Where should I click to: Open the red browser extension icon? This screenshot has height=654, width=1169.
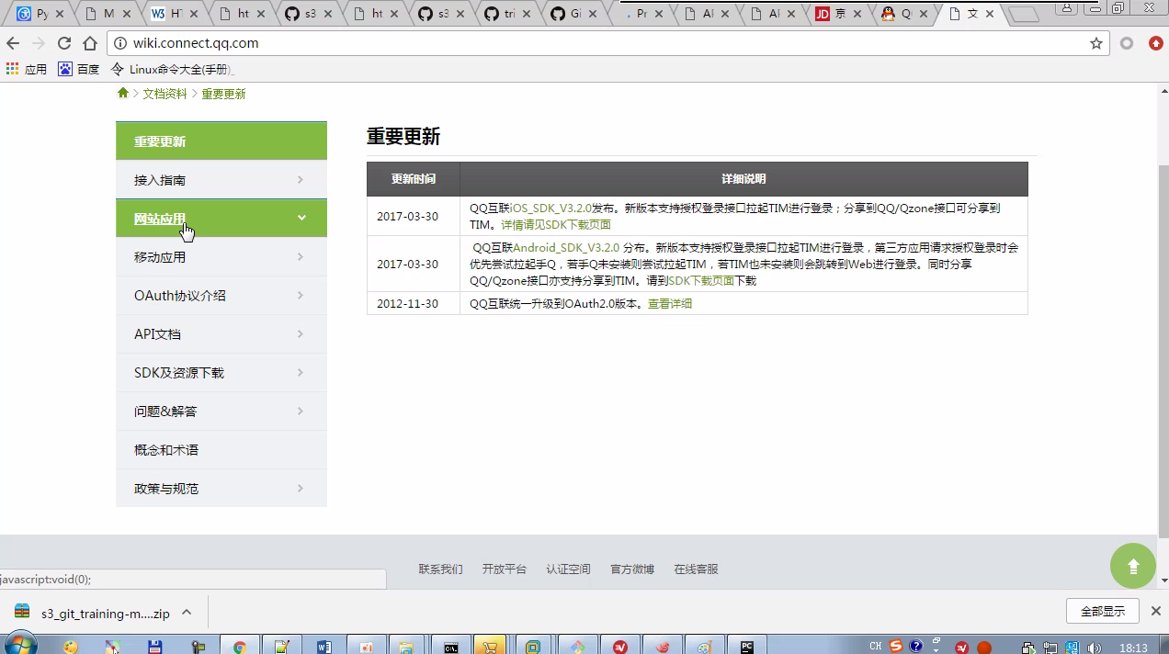point(1156,43)
